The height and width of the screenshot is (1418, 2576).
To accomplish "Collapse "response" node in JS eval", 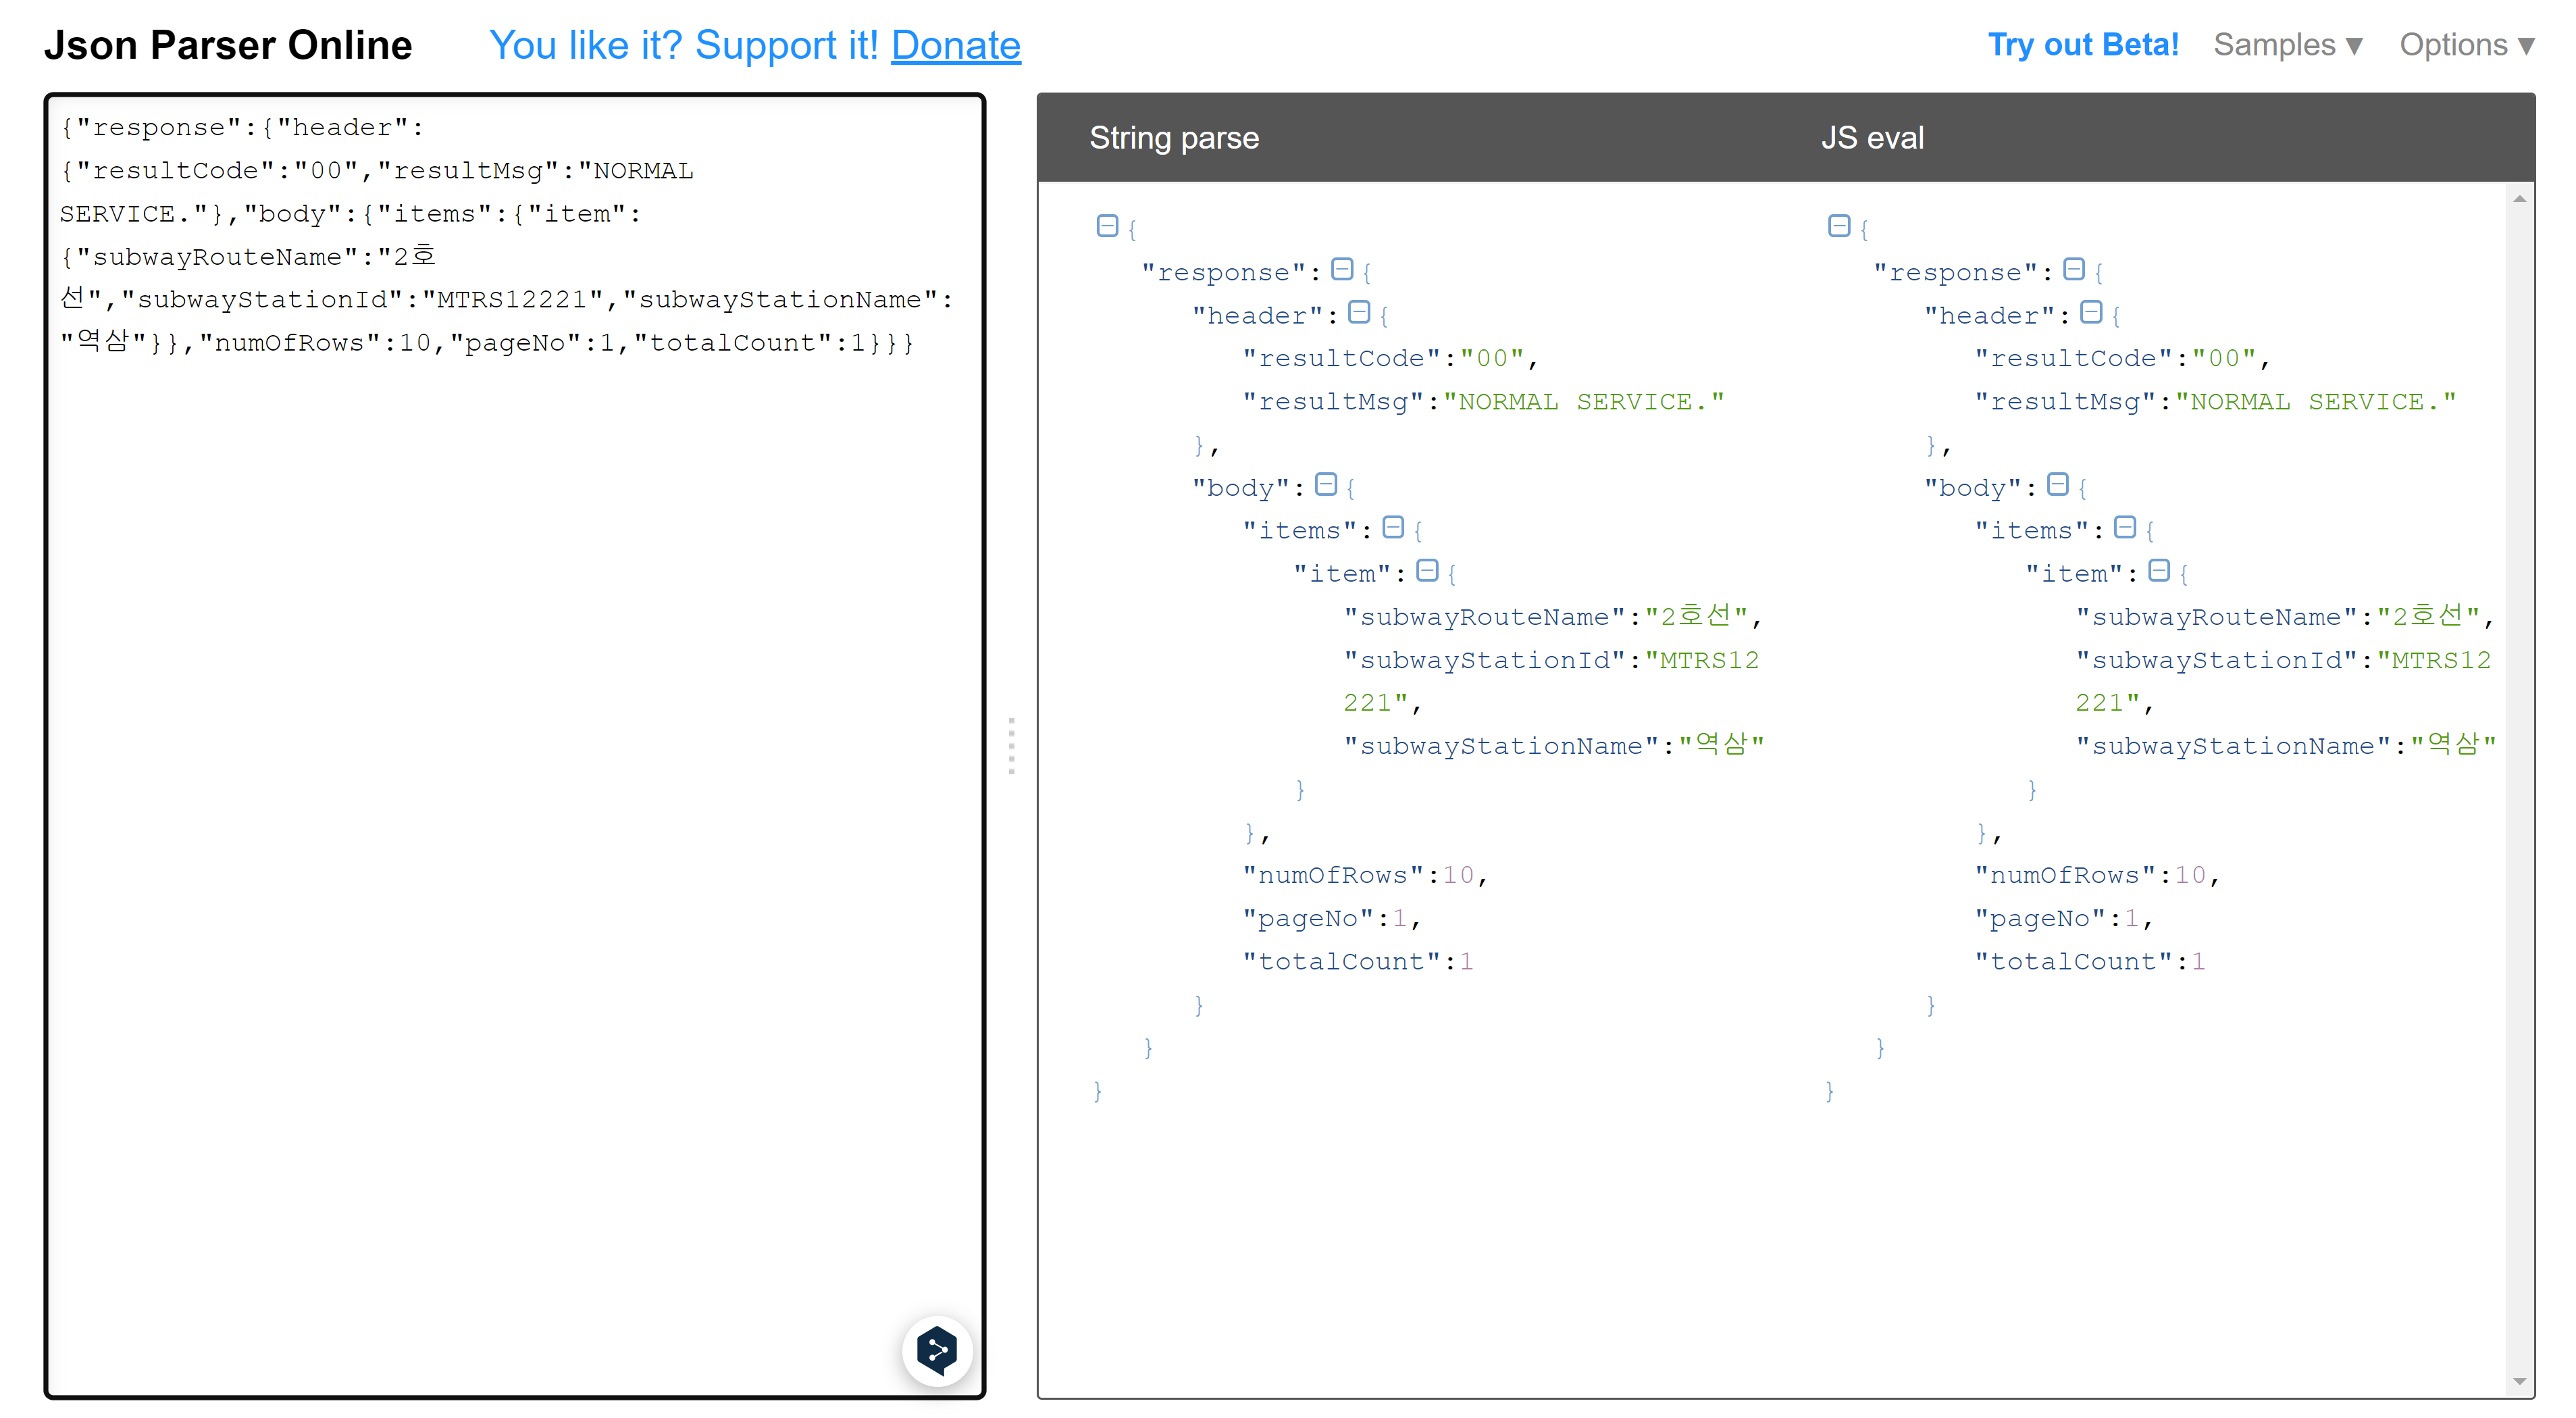I will pyautogui.click(x=2074, y=269).
